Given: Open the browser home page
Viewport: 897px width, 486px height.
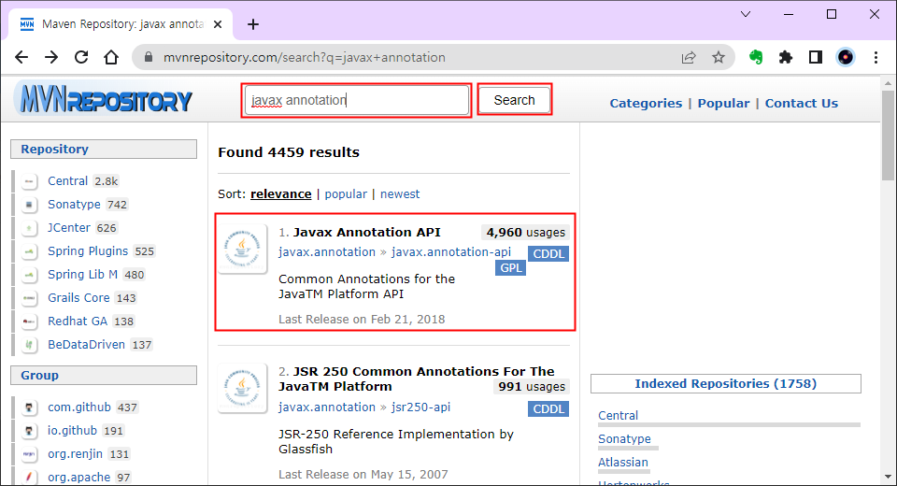Looking at the screenshot, I should coord(111,57).
